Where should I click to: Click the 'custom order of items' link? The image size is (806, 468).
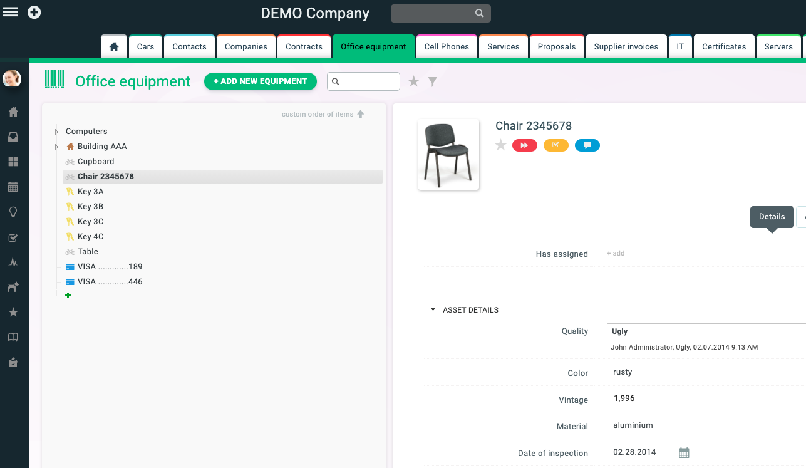tap(318, 114)
